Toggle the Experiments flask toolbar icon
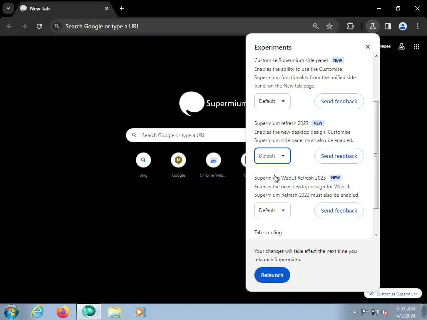The image size is (427, 320). pos(372,26)
